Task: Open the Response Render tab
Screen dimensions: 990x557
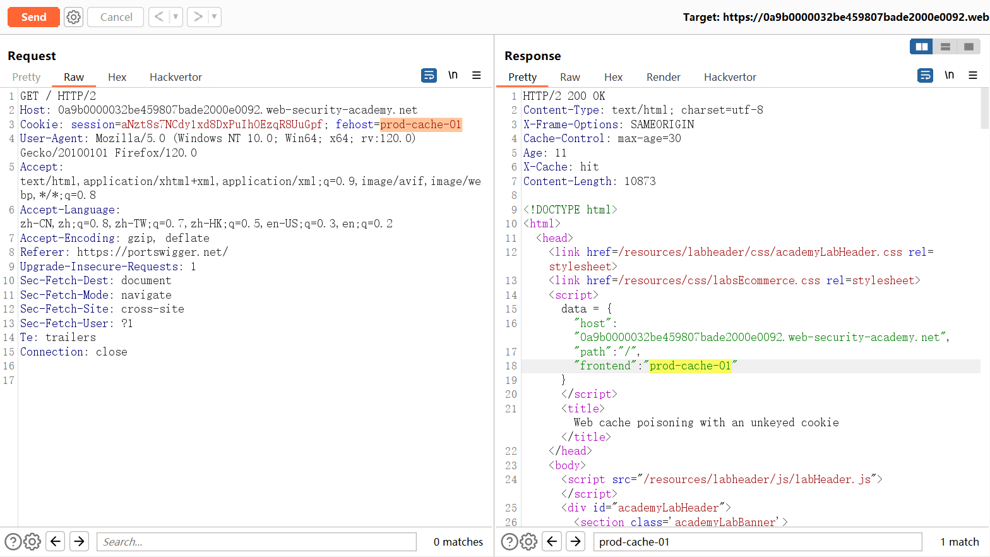Action: [663, 77]
